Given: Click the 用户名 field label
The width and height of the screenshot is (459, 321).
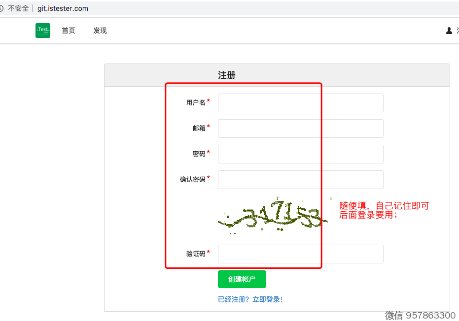Looking at the screenshot, I should click(195, 102).
